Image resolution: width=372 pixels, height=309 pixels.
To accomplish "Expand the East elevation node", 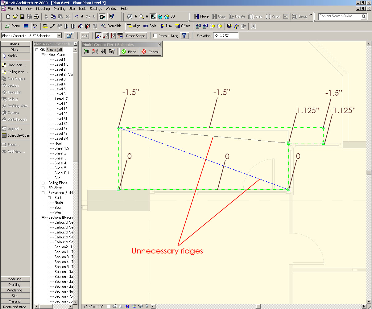I will click(x=49, y=198).
